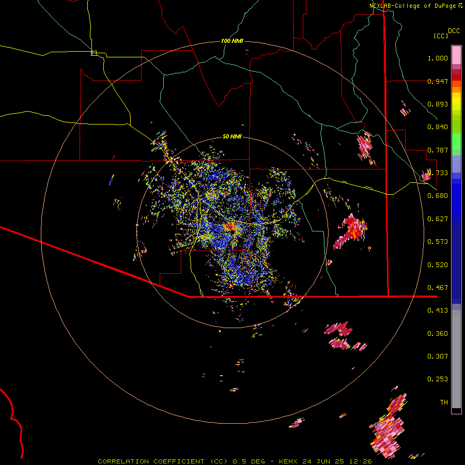Click the 0.413 scale value
The width and height of the screenshot is (465, 465).
click(x=438, y=311)
